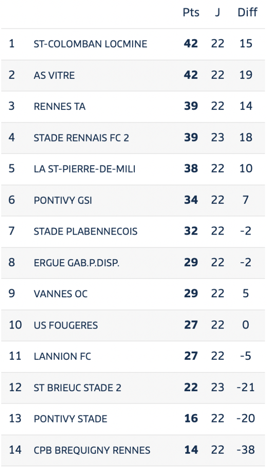Click the rank number 10 beside US FOUGERES
The height and width of the screenshot is (468, 267).
(x=15, y=325)
